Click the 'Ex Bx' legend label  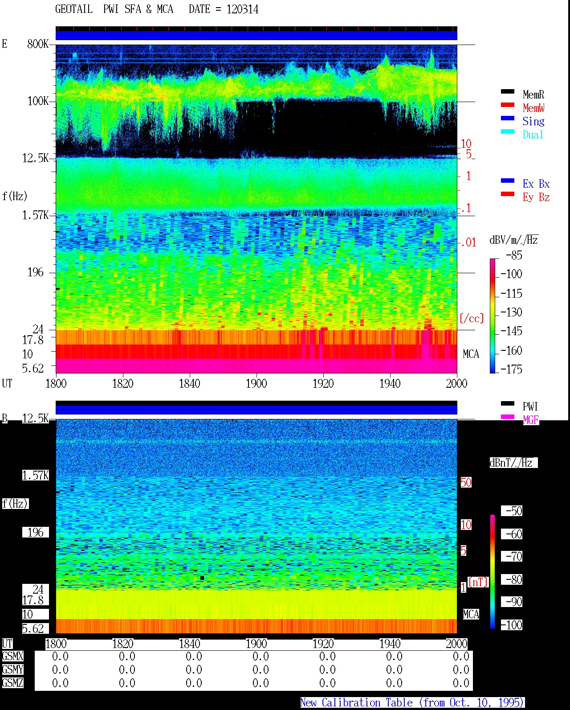point(536,184)
